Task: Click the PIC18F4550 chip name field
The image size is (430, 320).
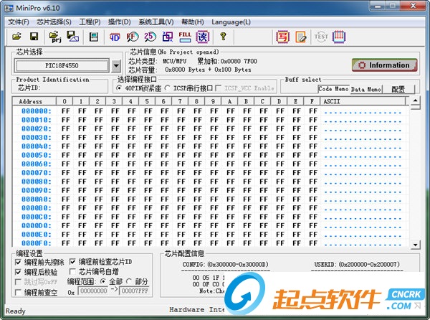Action: click(62, 65)
